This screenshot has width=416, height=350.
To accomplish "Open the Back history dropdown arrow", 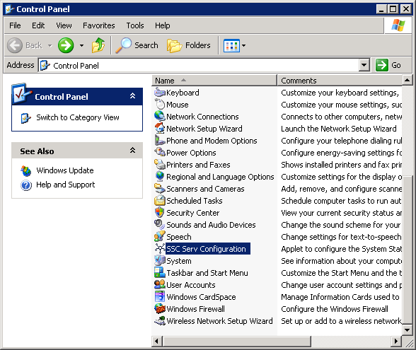I will tap(50, 45).
